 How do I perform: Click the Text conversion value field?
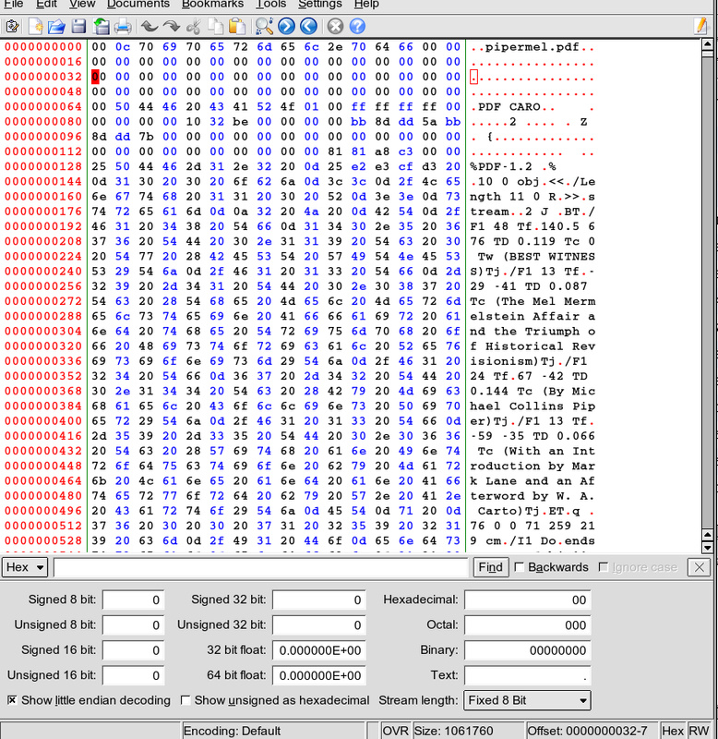527,675
